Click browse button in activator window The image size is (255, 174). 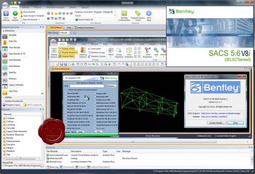[111, 86]
